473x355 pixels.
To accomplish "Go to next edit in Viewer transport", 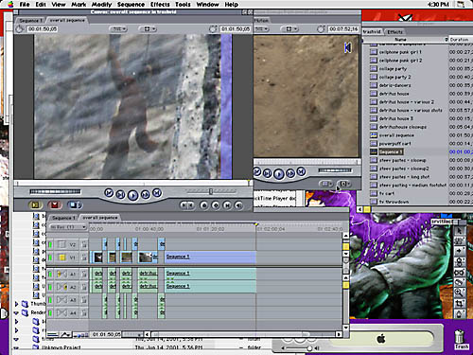I will tap(301, 171).
